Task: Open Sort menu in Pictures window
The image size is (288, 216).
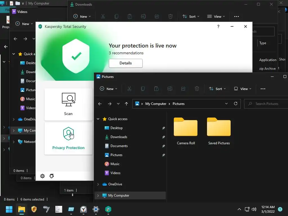Action: pos(217,89)
